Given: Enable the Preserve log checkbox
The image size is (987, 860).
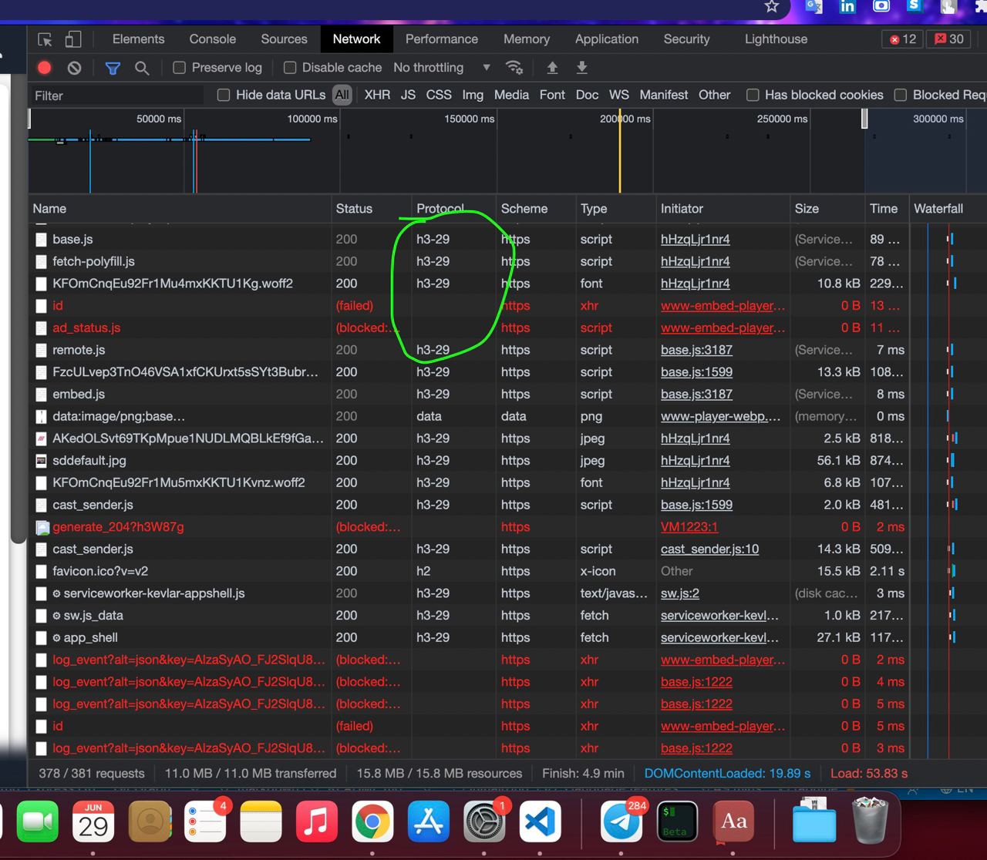Looking at the screenshot, I should (x=179, y=68).
